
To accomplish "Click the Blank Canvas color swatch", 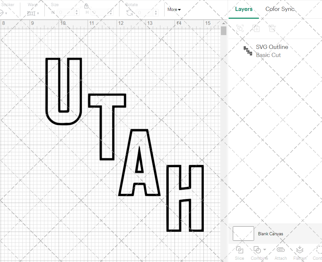I will pos(243,234).
